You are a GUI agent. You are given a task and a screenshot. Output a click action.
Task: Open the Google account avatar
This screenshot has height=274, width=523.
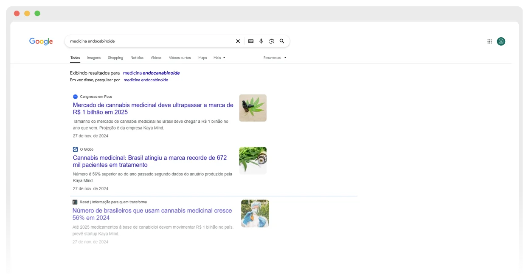tap(501, 42)
